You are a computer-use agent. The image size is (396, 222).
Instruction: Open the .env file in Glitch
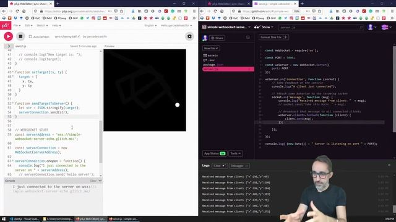pyautogui.click(x=209, y=60)
